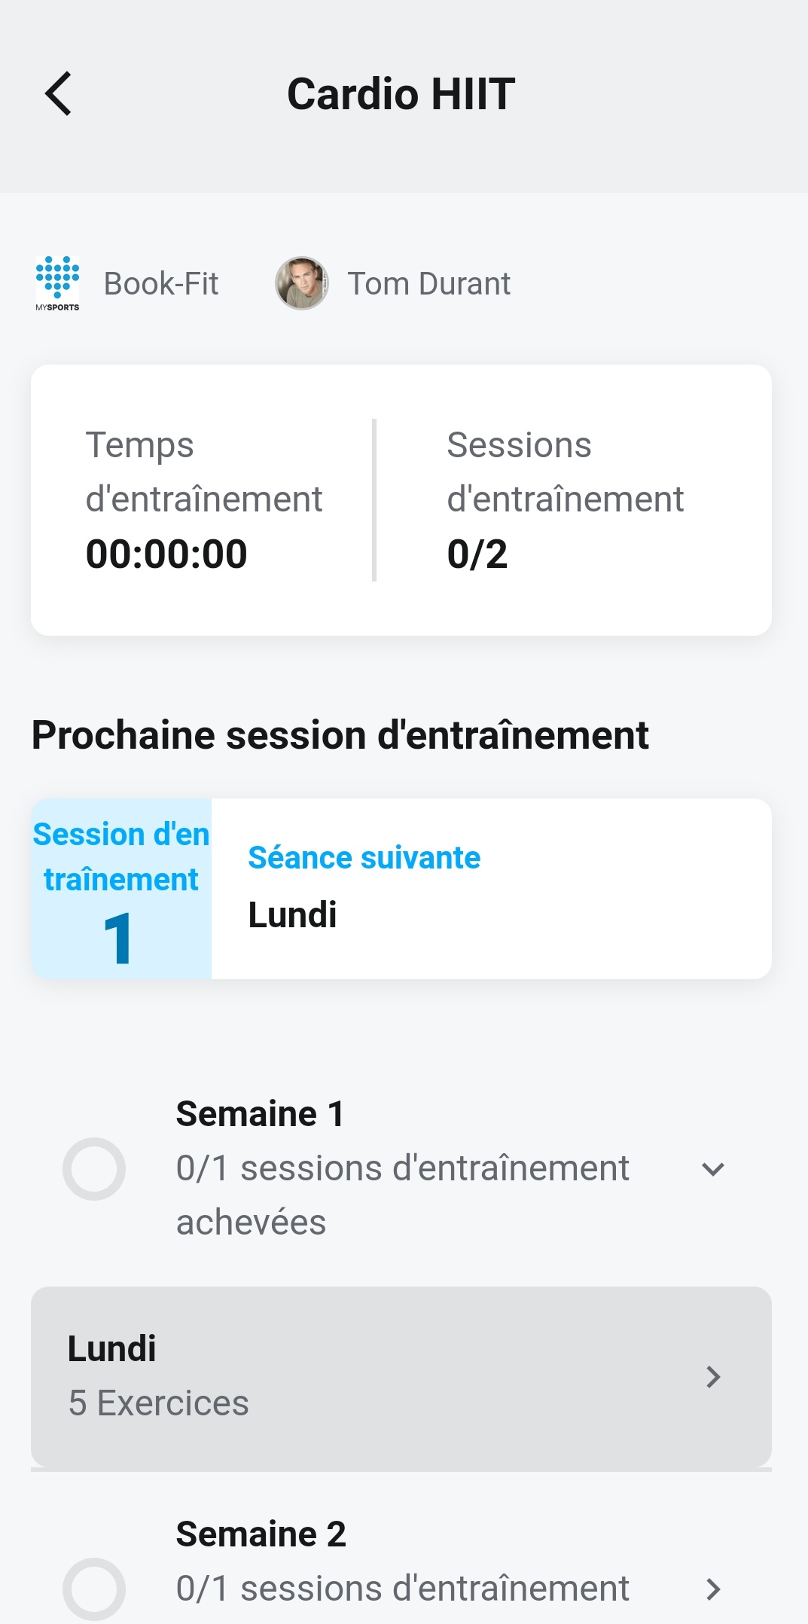Open Lundi session via arrow icon
The image size is (808, 1624).
pos(712,1376)
